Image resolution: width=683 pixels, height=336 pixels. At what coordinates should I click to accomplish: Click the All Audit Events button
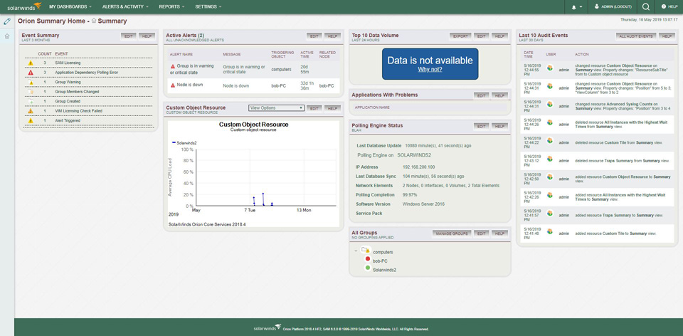[x=636, y=36]
